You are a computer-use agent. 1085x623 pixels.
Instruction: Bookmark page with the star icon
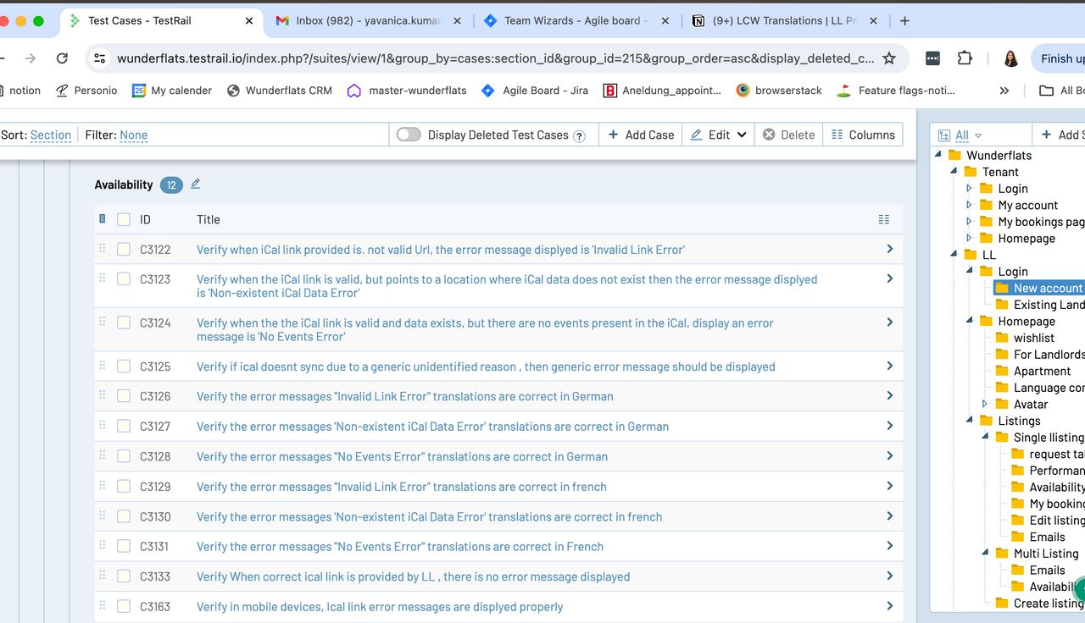889,58
